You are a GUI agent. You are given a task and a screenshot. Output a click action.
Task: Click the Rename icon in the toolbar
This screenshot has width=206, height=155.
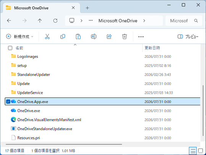[x=93, y=36]
